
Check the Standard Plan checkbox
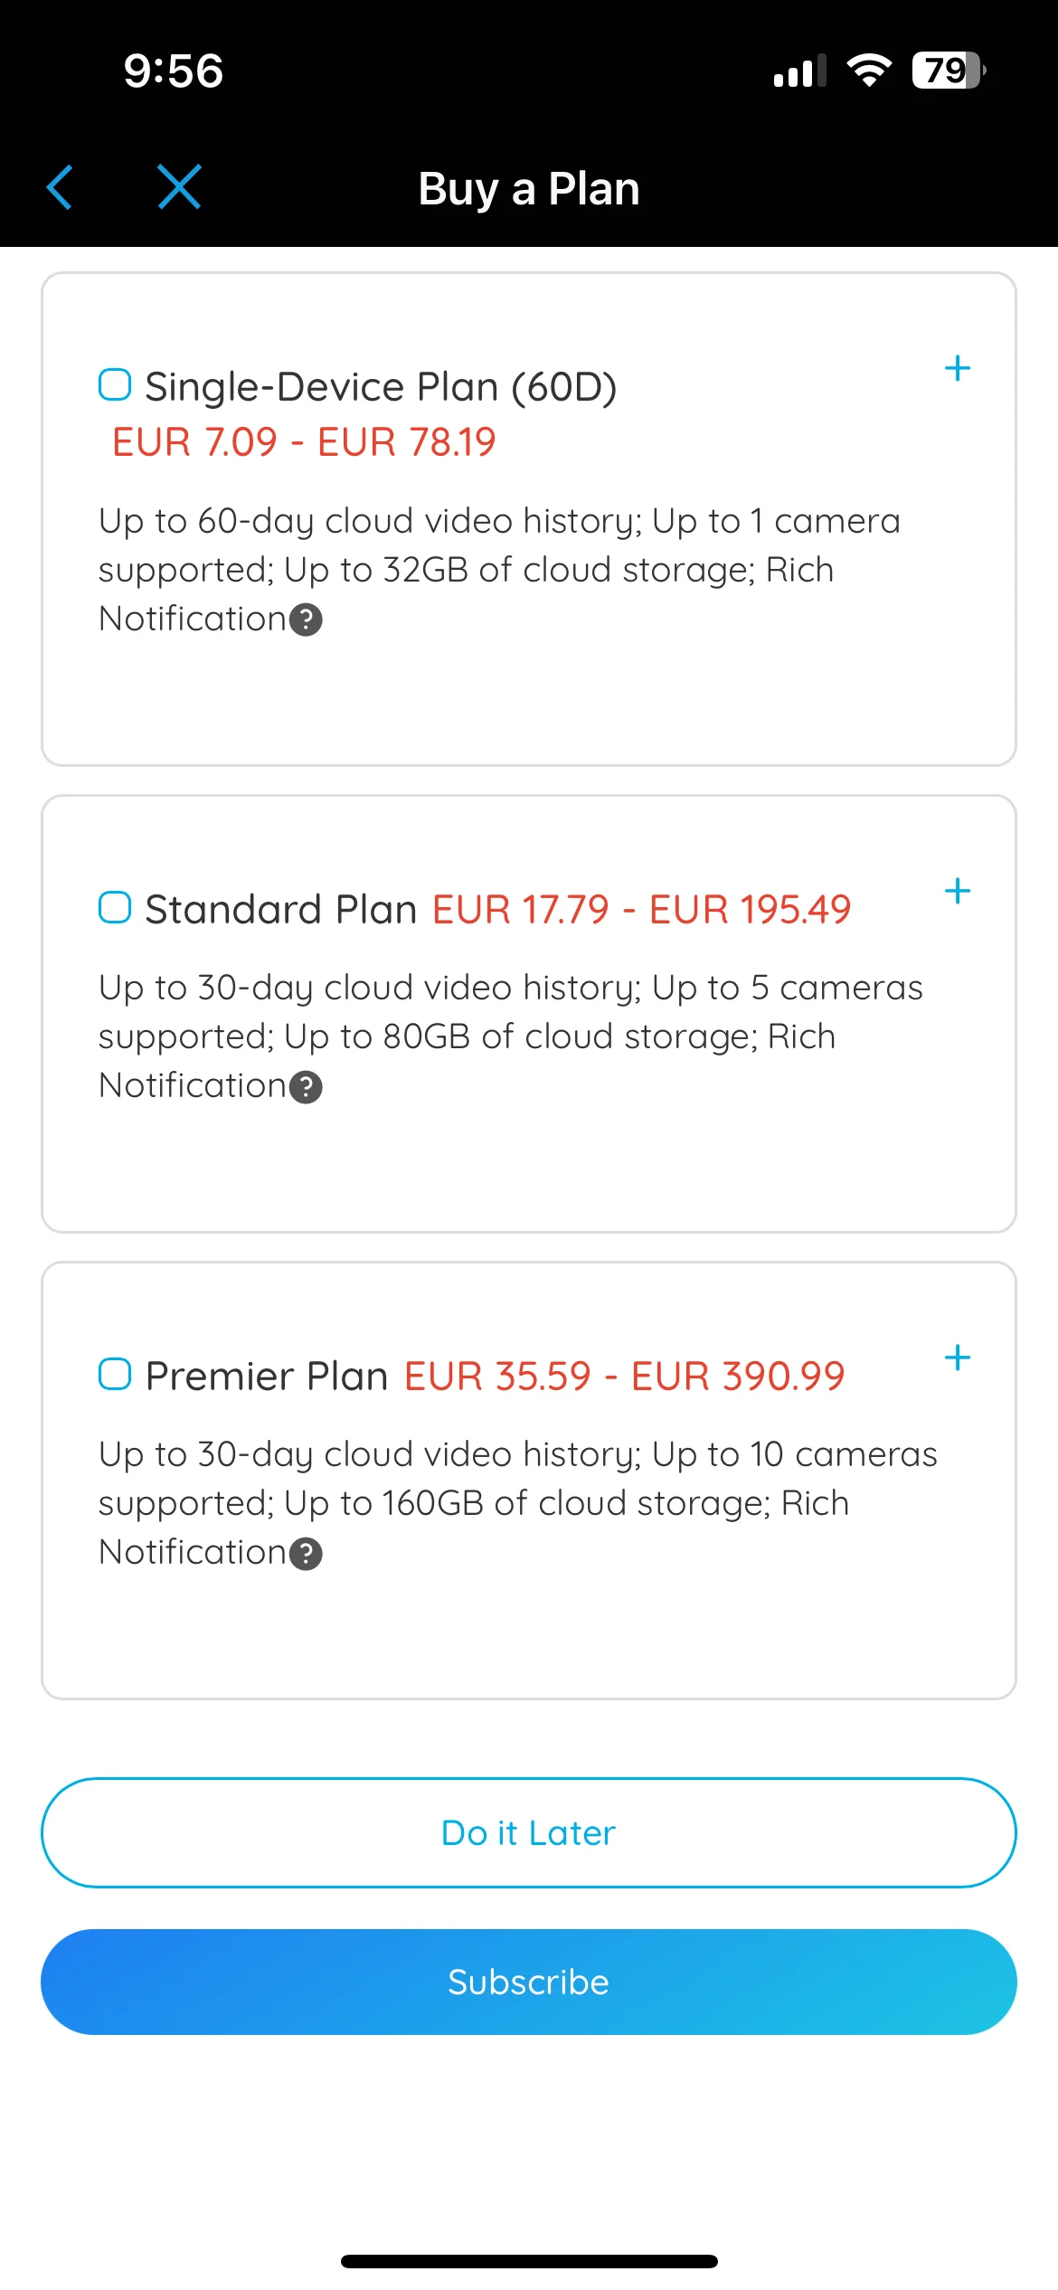115,907
